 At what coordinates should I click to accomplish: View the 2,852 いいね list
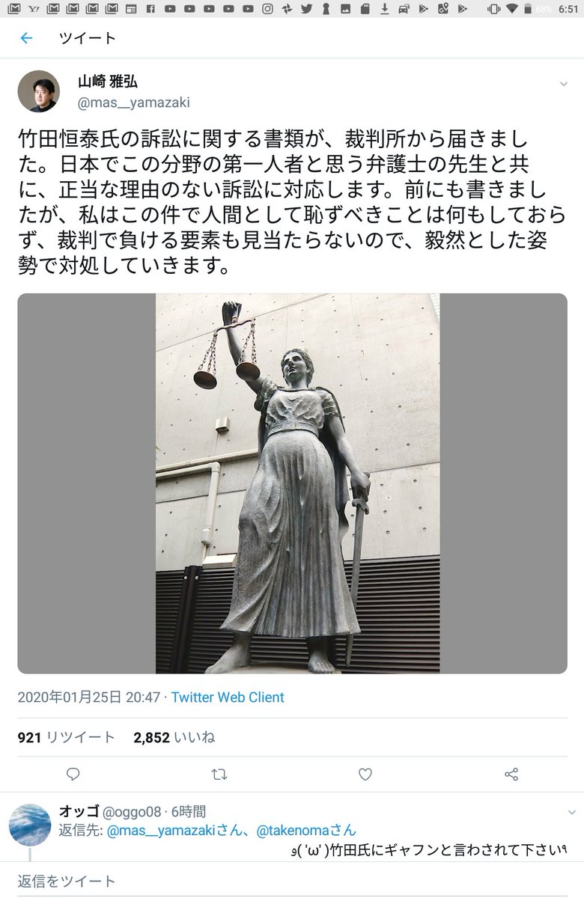tap(174, 737)
